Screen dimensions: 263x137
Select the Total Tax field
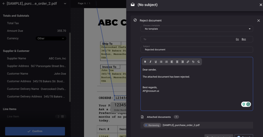36,23
